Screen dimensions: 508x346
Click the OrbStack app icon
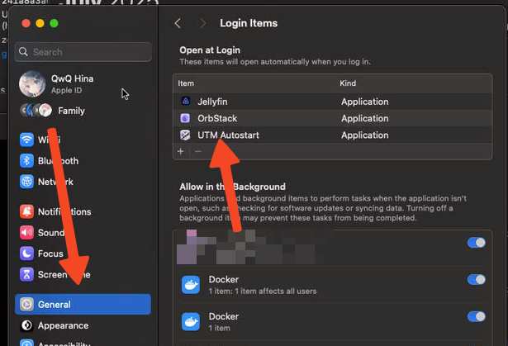click(x=185, y=118)
